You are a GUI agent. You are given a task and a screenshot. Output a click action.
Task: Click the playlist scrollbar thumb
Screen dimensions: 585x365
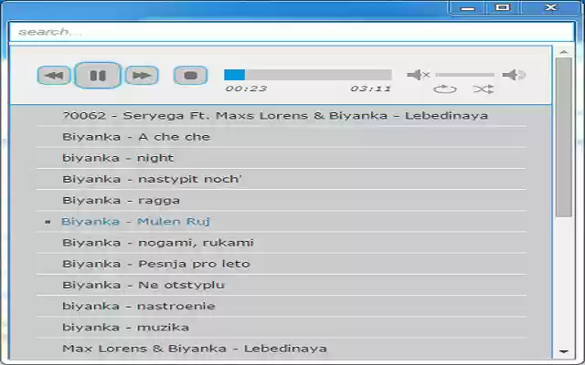click(564, 137)
